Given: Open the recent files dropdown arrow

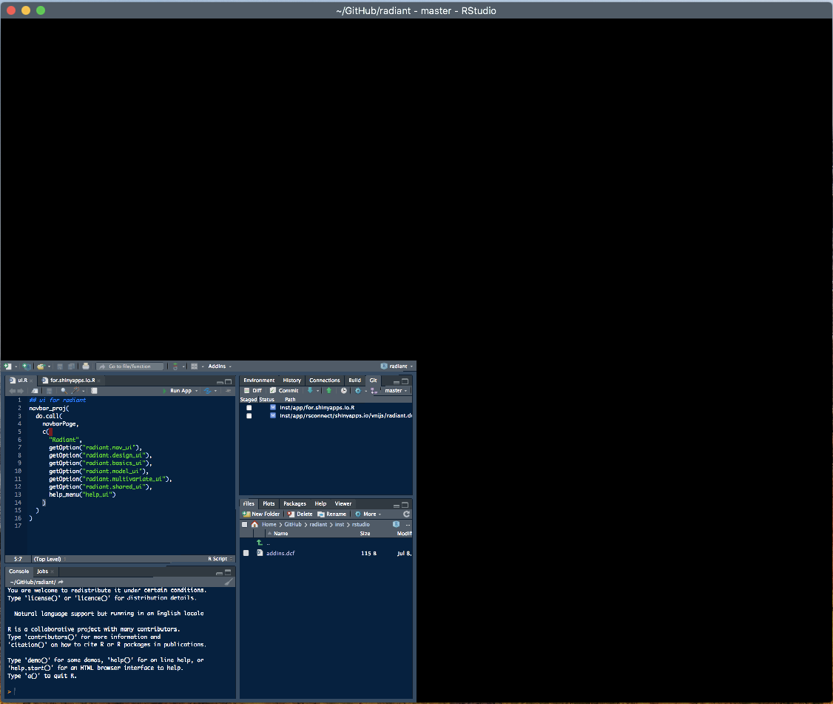Looking at the screenshot, I should (50, 366).
